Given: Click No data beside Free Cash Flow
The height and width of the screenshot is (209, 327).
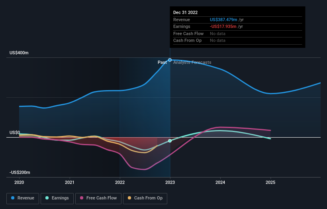Looking at the screenshot, I should (x=217, y=34).
